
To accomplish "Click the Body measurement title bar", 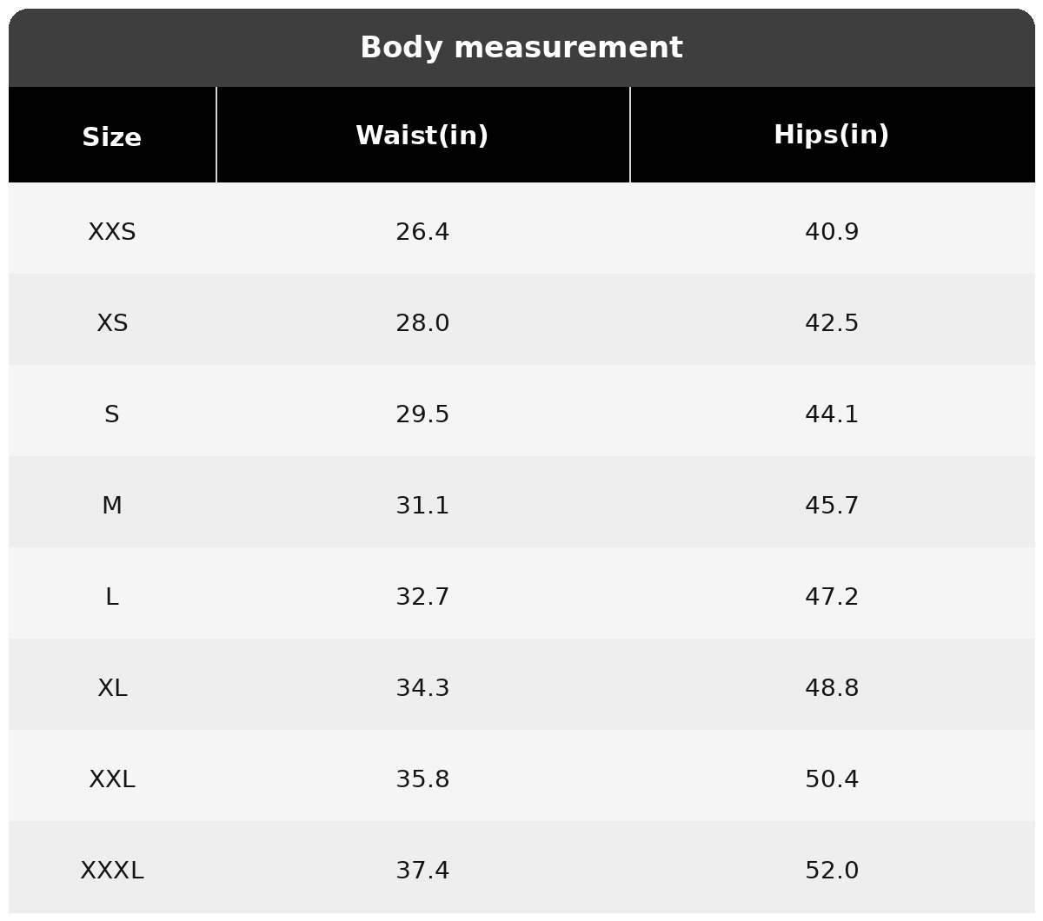I will (x=521, y=48).
